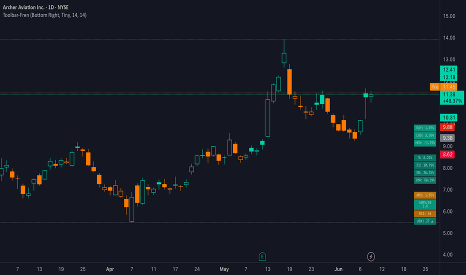Click the earnings 'E' marker icon
The image size is (466, 275).
coord(262,256)
